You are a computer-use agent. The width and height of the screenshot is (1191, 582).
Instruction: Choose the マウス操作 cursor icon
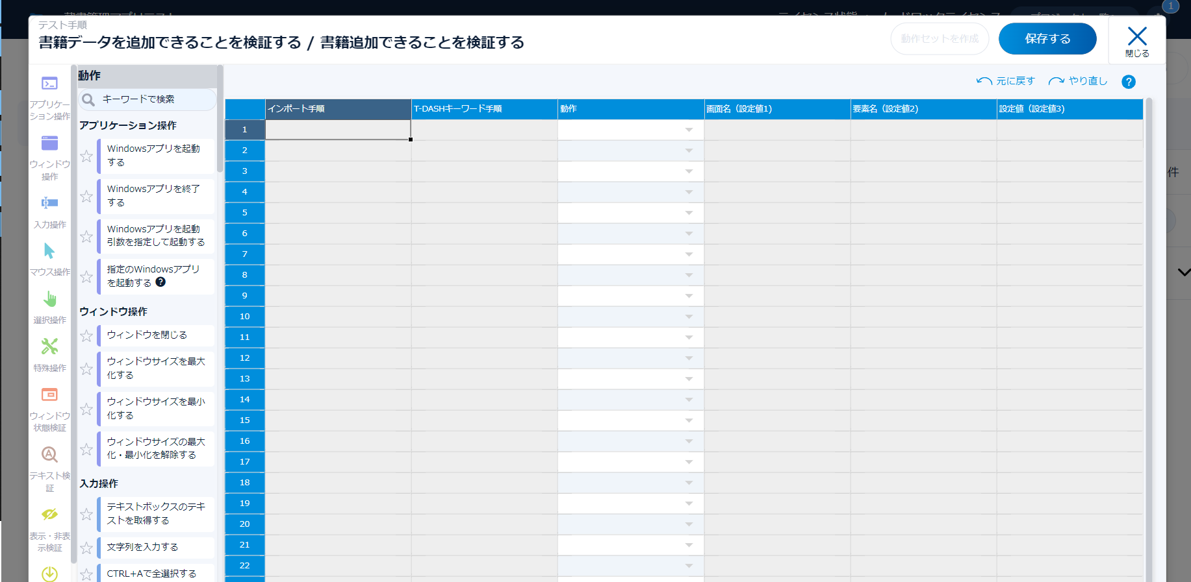point(49,251)
